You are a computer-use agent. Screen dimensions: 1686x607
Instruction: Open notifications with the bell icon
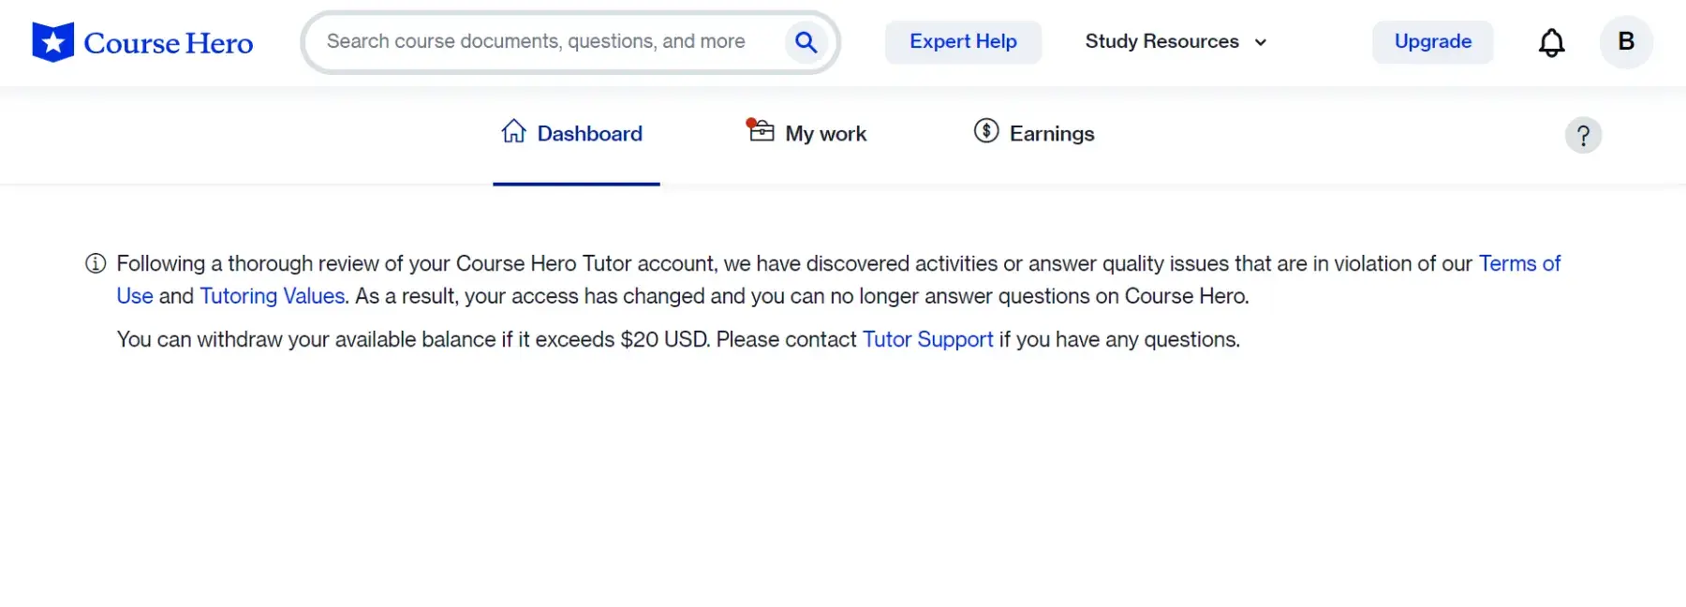(x=1551, y=42)
